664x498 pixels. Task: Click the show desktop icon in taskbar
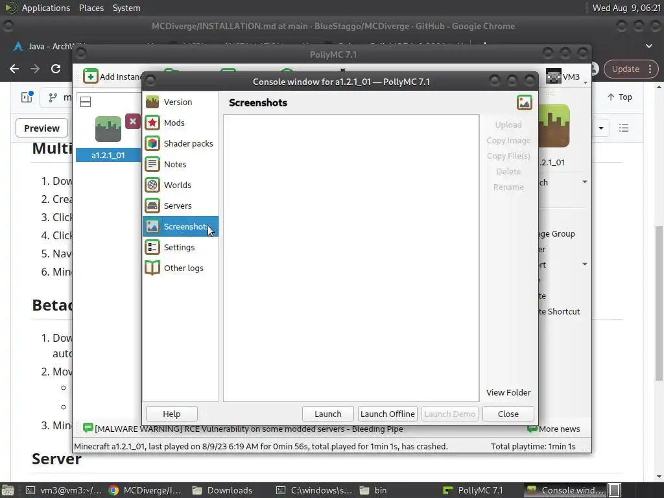click(7, 490)
